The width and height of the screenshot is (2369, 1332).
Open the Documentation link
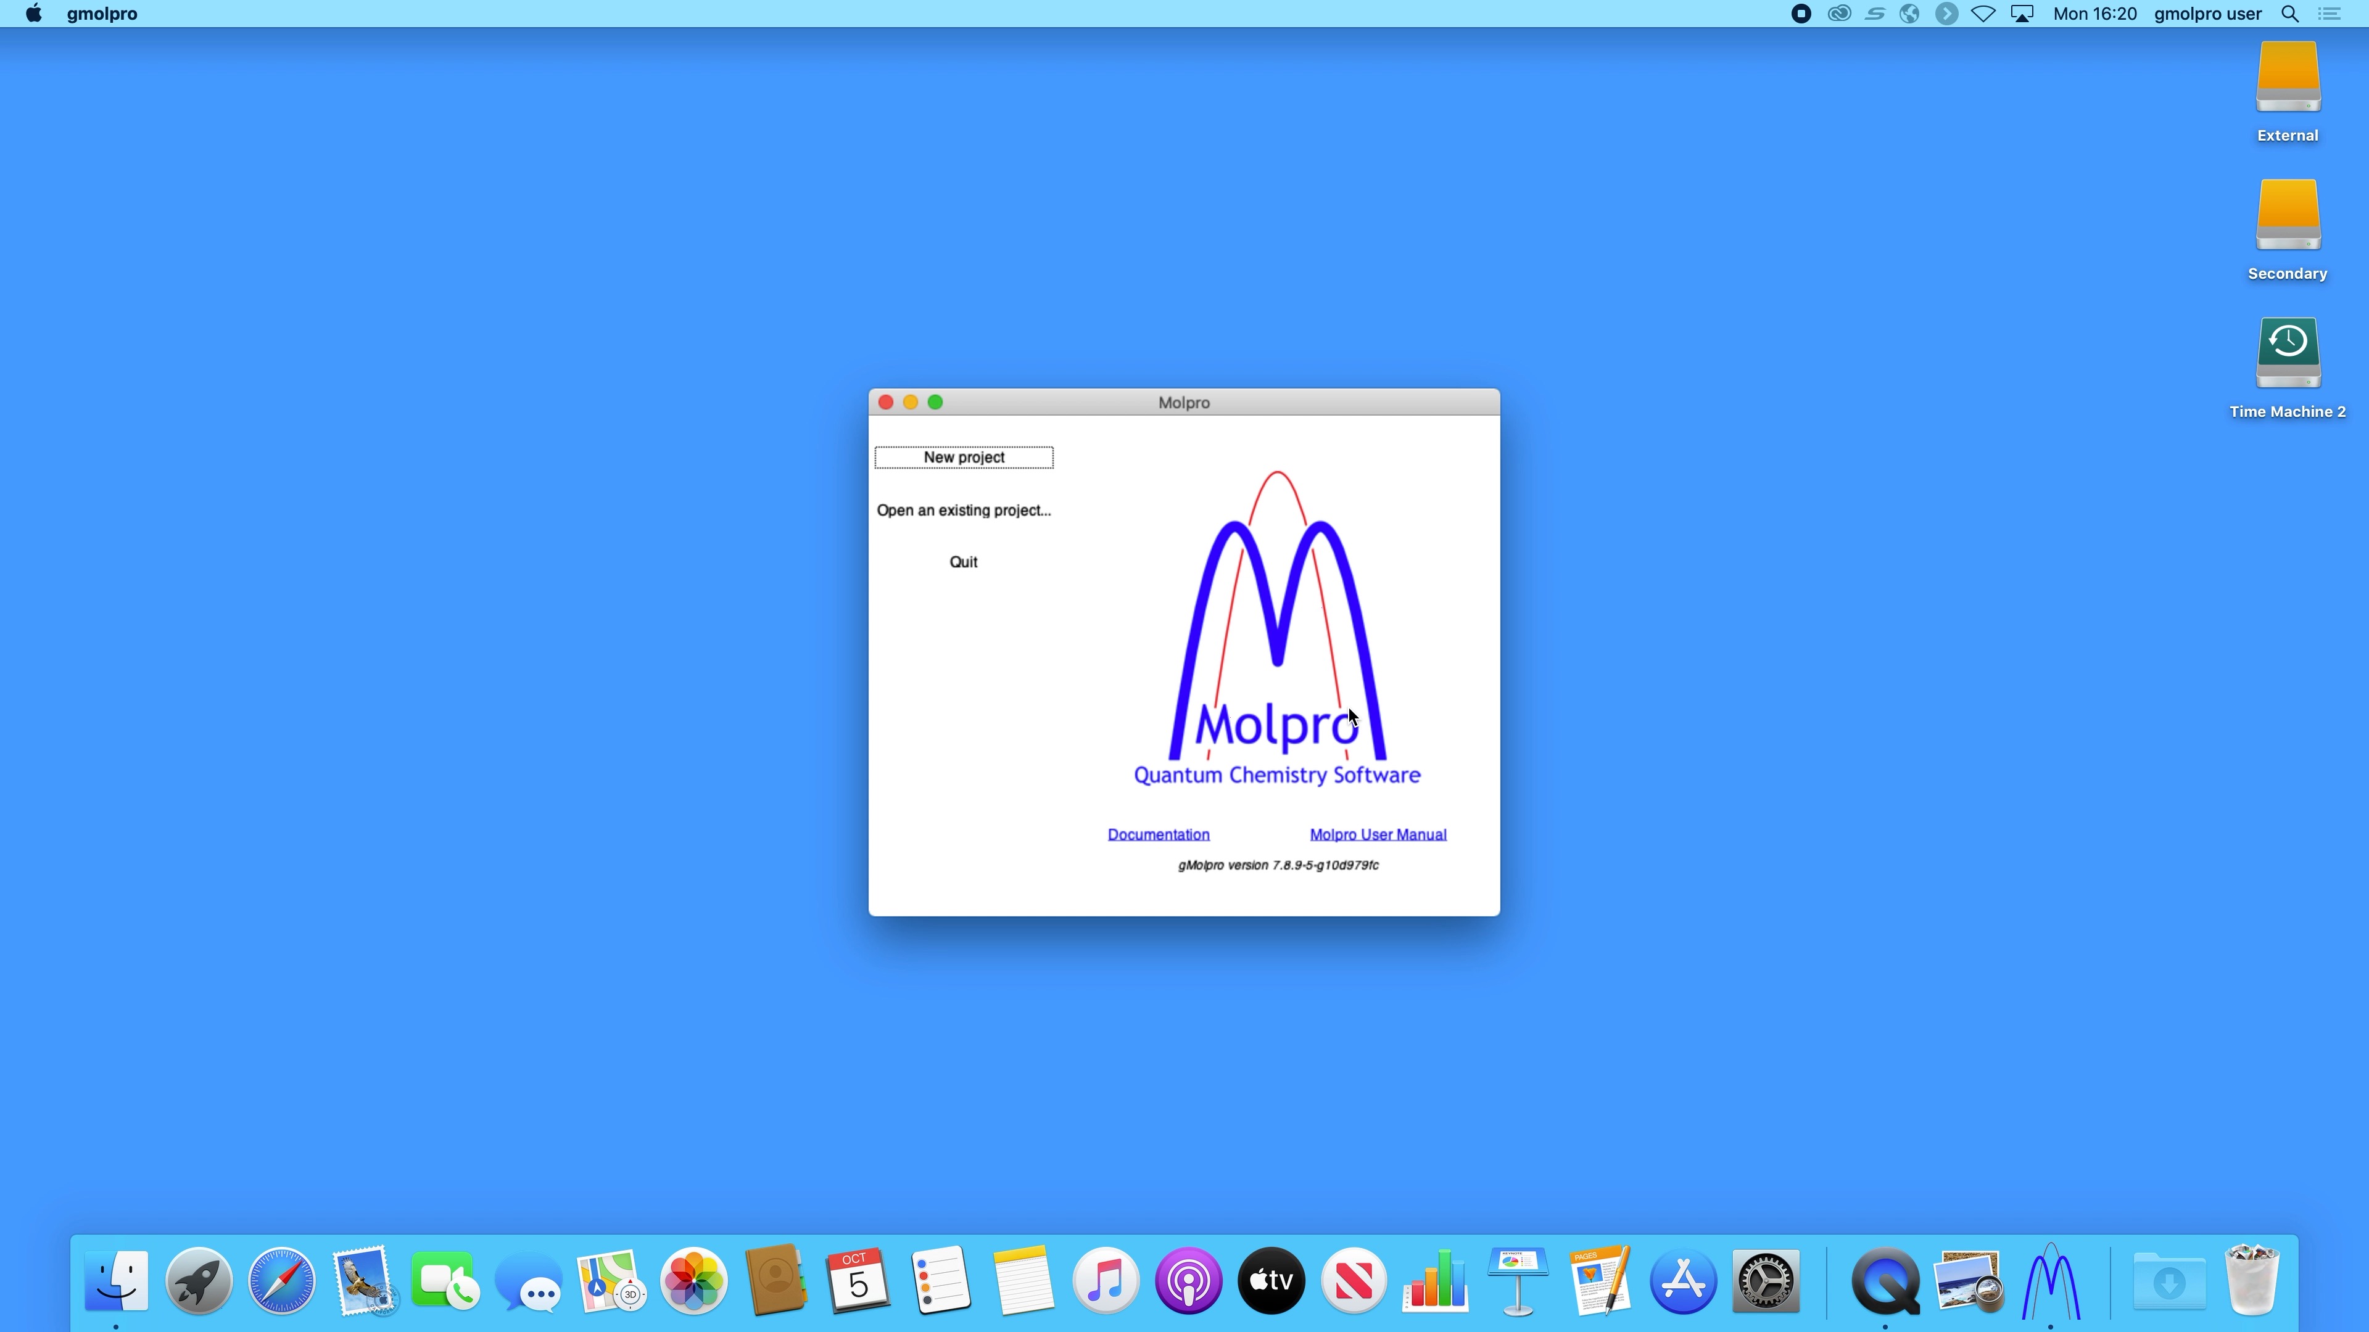click(x=1158, y=835)
